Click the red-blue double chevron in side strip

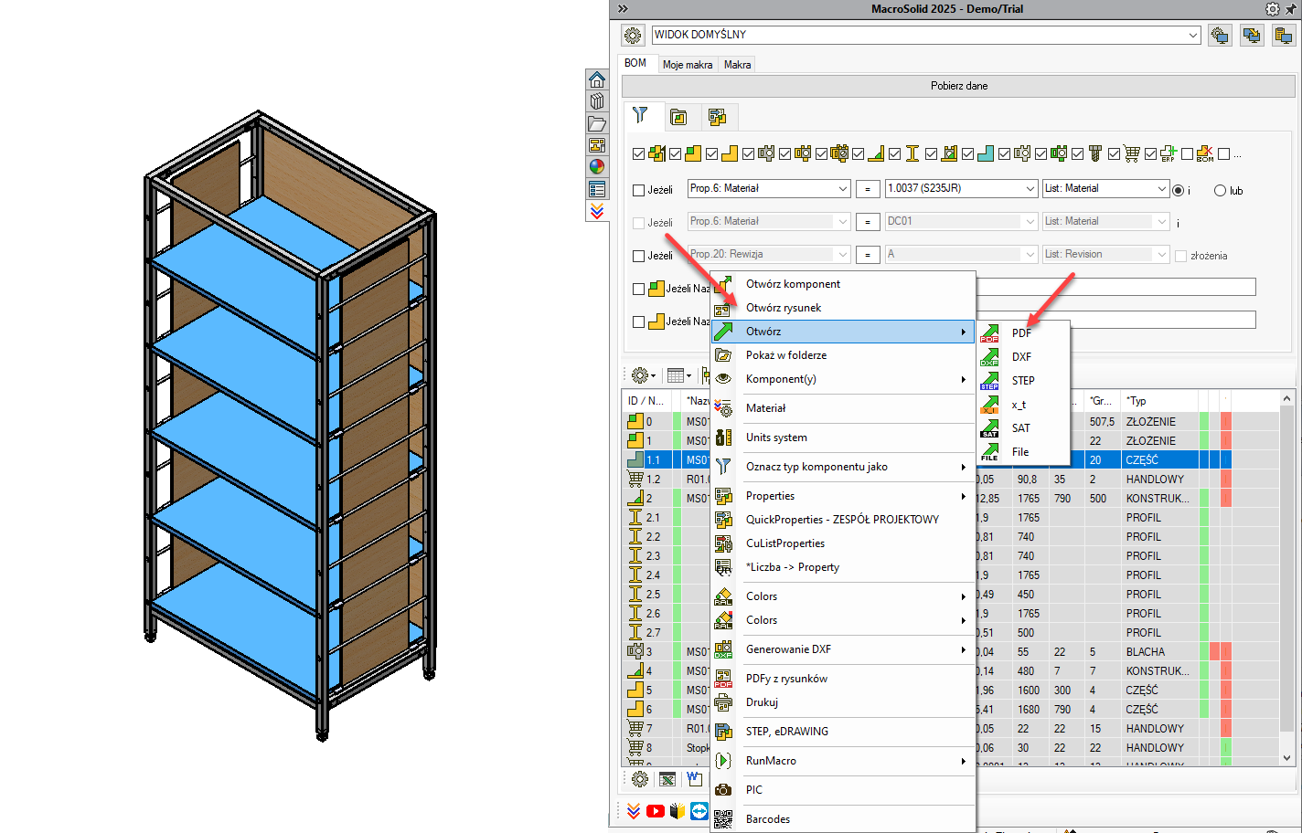[x=597, y=211]
